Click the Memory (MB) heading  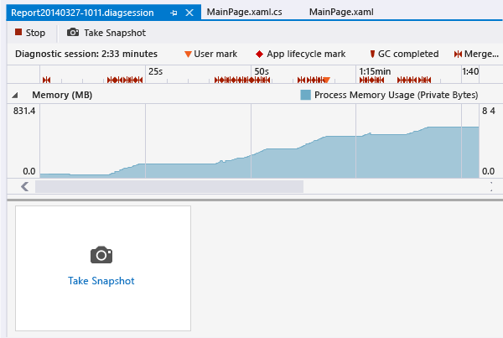point(62,95)
